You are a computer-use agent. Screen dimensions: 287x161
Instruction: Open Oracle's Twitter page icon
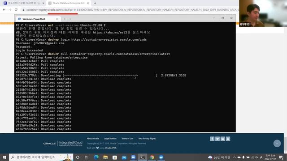(217, 139)
